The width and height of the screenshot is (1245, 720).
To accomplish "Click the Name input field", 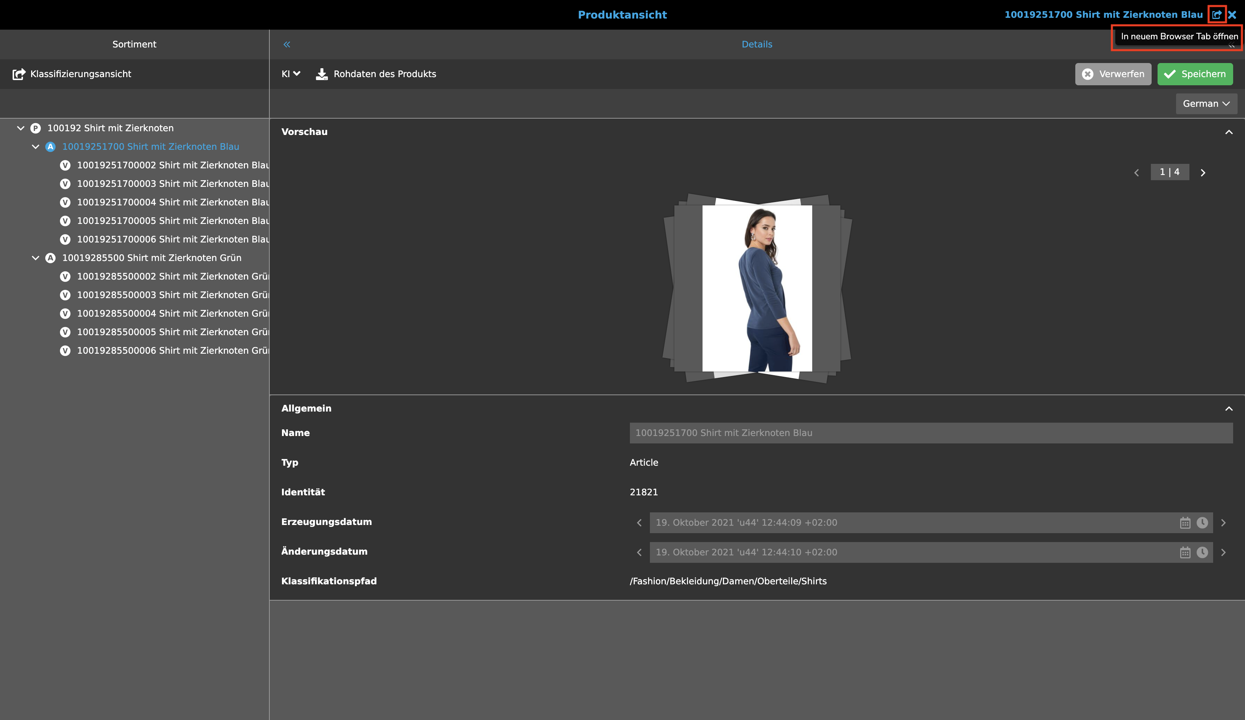I will [x=931, y=433].
